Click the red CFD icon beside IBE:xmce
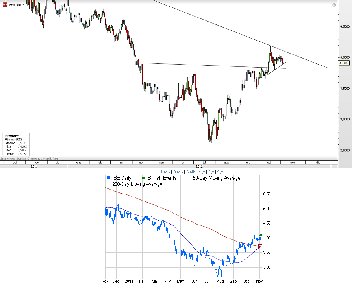The image size is (352, 286). click(5, 4)
